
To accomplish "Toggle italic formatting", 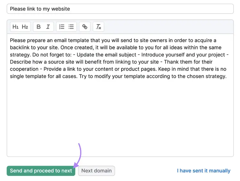I will [x=48, y=27].
